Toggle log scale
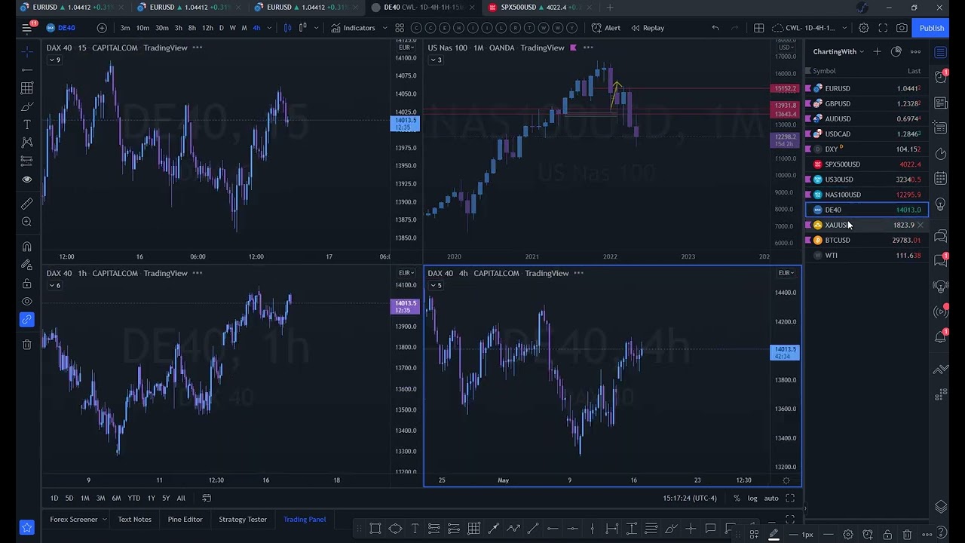The width and height of the screenshot is (965, 543). (752, 498)
